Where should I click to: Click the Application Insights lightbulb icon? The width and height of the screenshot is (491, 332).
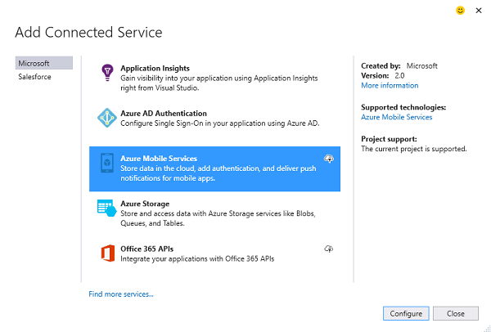click(107, 73)
